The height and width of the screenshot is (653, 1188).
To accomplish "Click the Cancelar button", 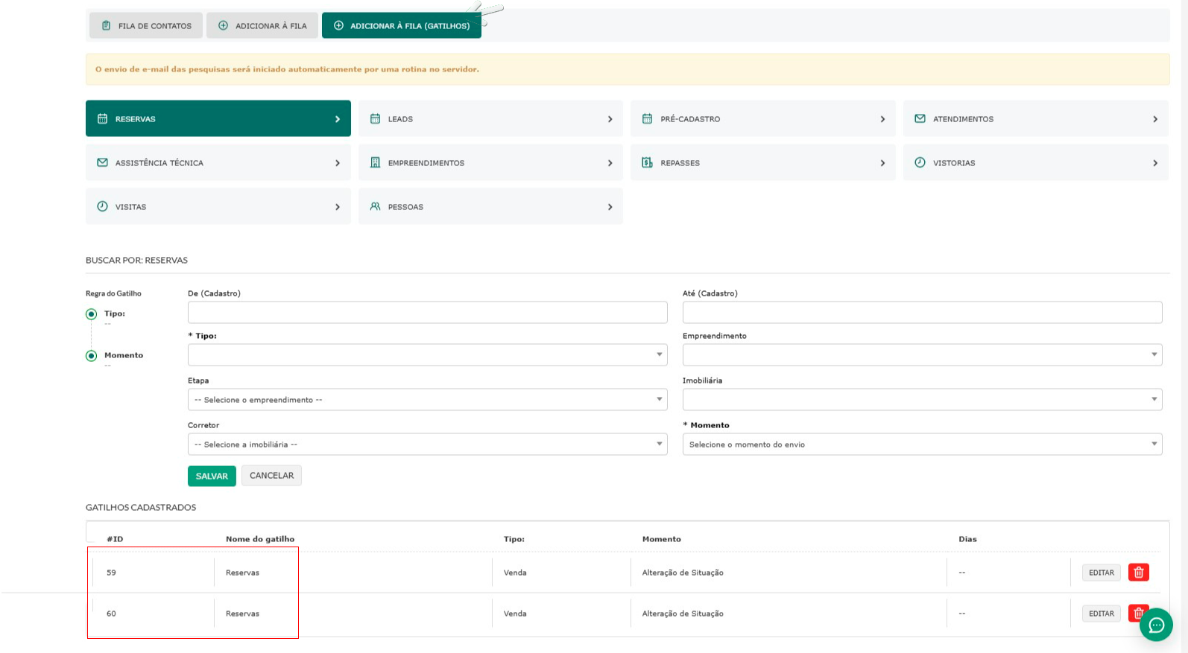I will click(x=271, y=475).
